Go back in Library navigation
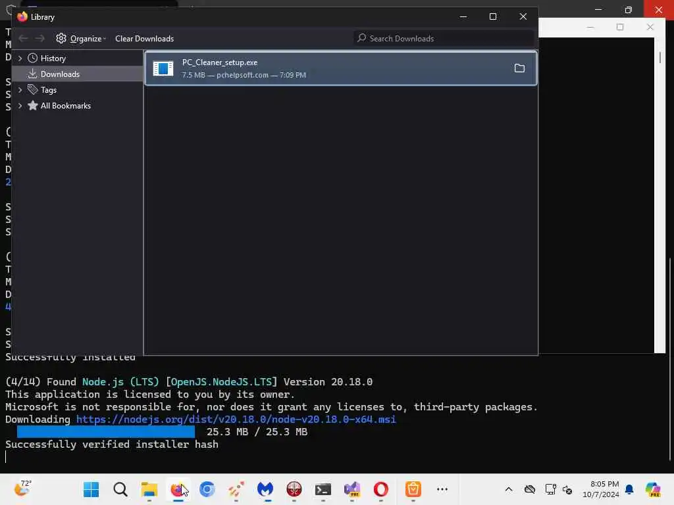This screenshot has height=505, width=674. click(x=23, y=39)
